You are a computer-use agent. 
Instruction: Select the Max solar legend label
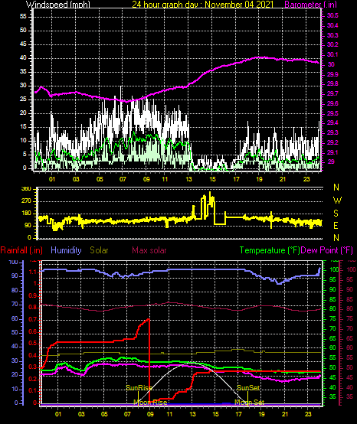(149, 250)
